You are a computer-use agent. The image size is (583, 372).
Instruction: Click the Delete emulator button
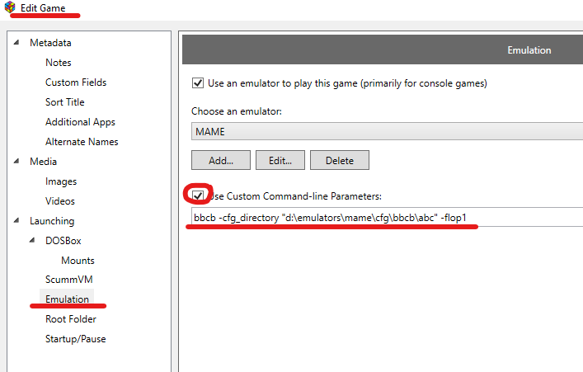coord(340,160)
